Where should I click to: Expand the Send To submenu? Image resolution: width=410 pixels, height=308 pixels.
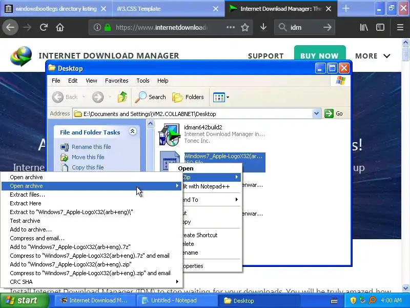point(211,200)
